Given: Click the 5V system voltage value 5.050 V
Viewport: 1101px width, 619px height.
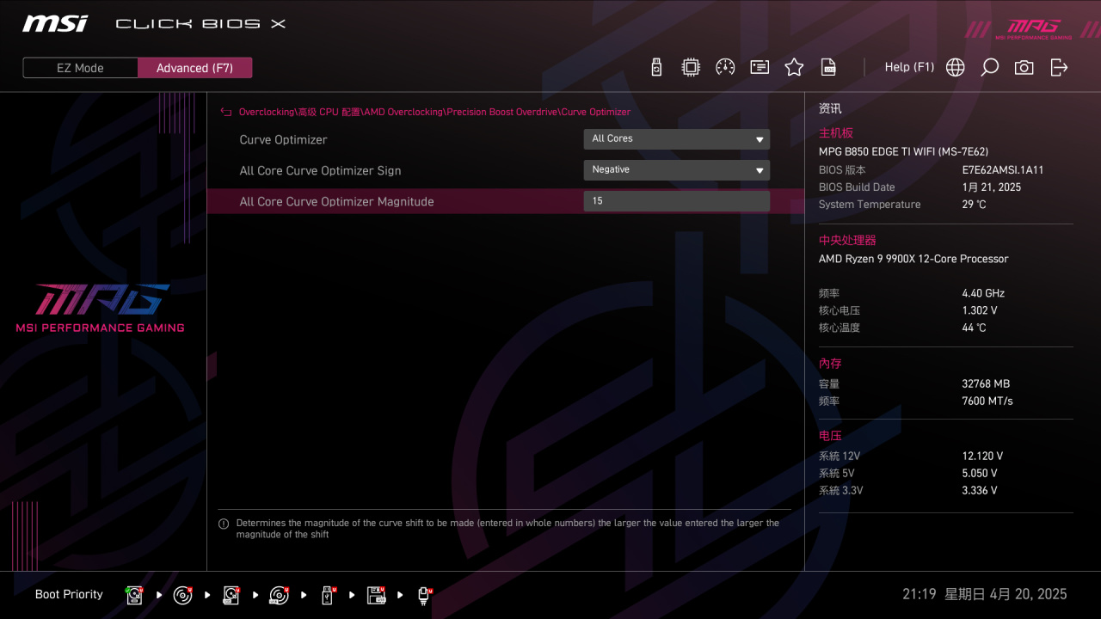Looking at the screenshot, I should [x=980, y=474].
